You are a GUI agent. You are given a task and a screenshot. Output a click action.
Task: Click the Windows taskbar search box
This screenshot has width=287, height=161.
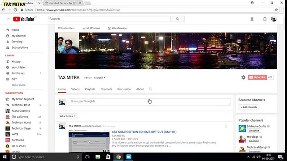(46, 157)
